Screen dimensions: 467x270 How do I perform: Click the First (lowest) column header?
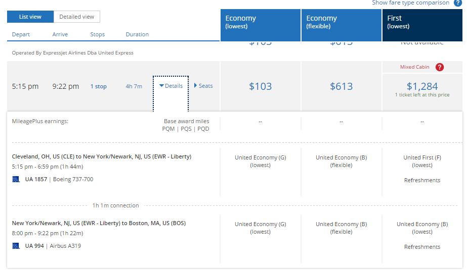tap(422, 25)
